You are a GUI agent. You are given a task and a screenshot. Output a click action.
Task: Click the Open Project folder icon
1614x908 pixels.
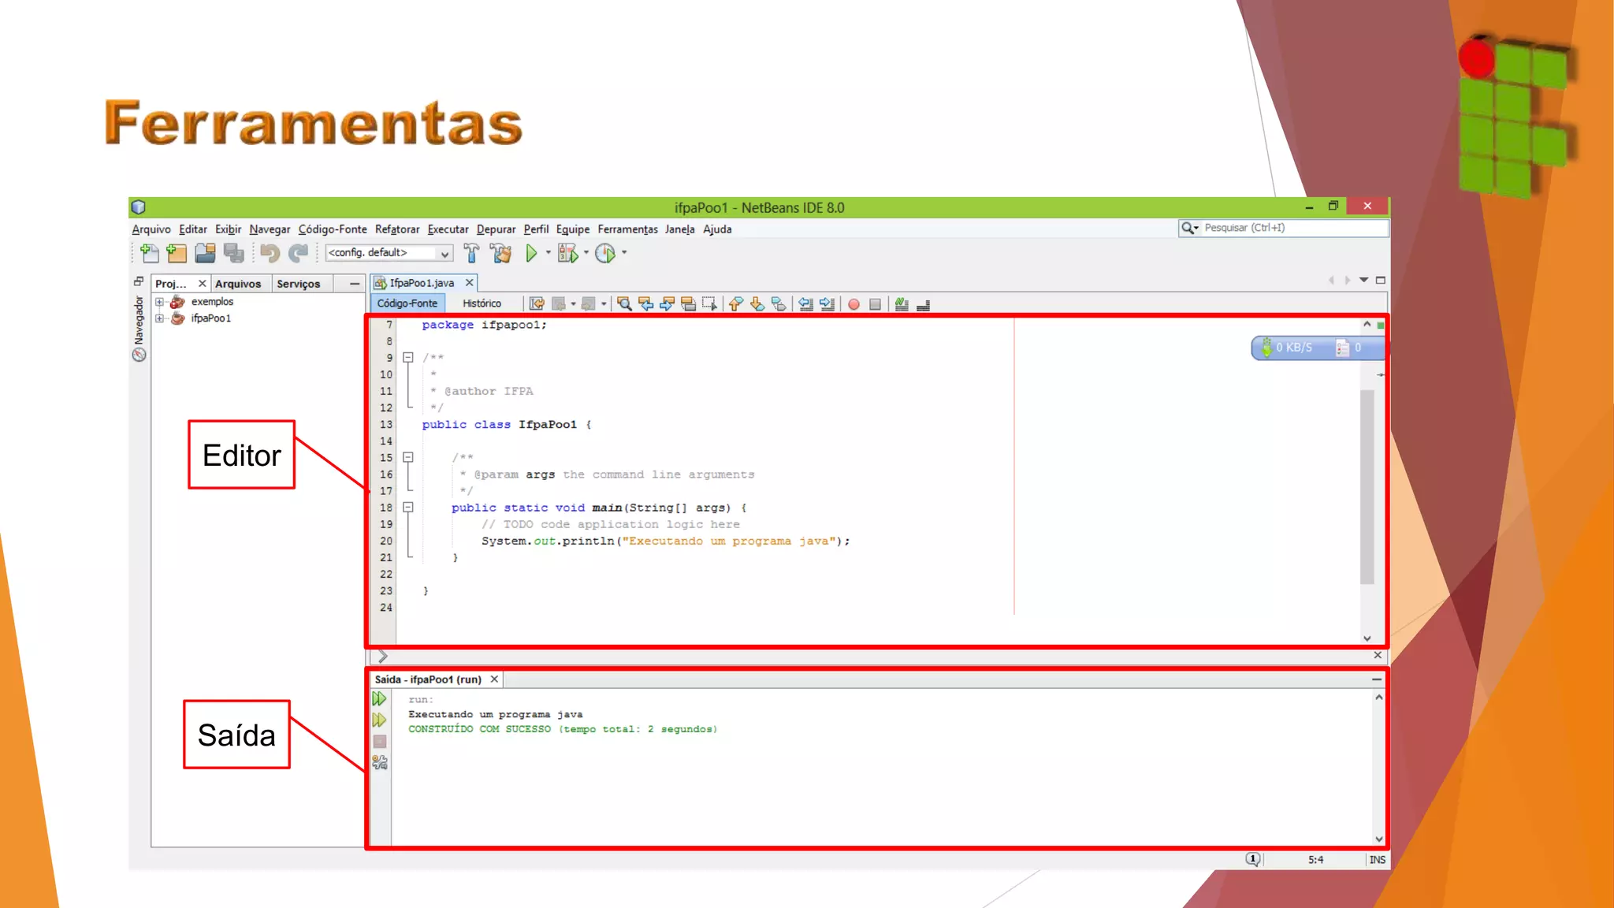(205, 253)
